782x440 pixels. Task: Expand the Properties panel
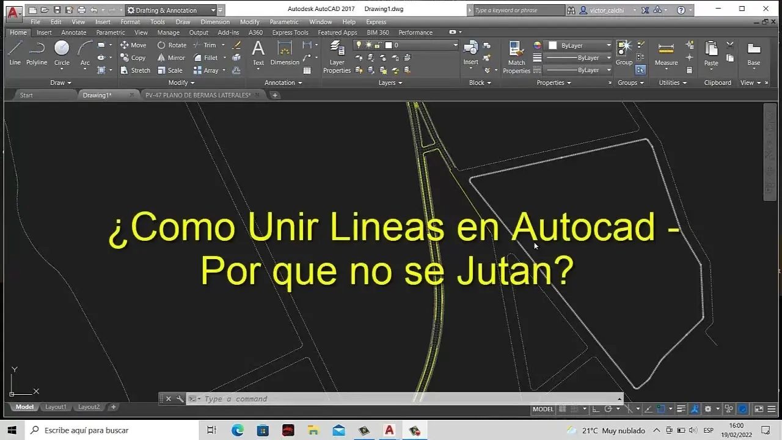554,82
